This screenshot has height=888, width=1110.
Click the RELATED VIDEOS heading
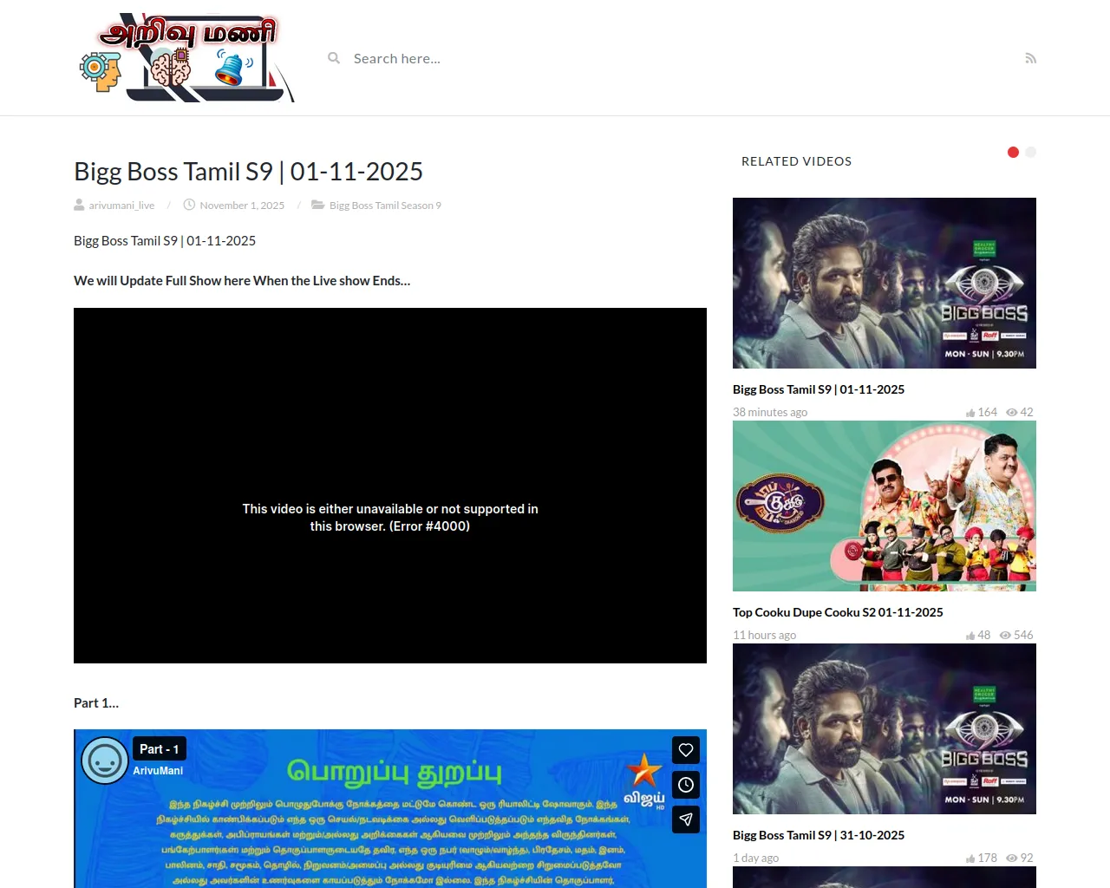click(796, 161)
